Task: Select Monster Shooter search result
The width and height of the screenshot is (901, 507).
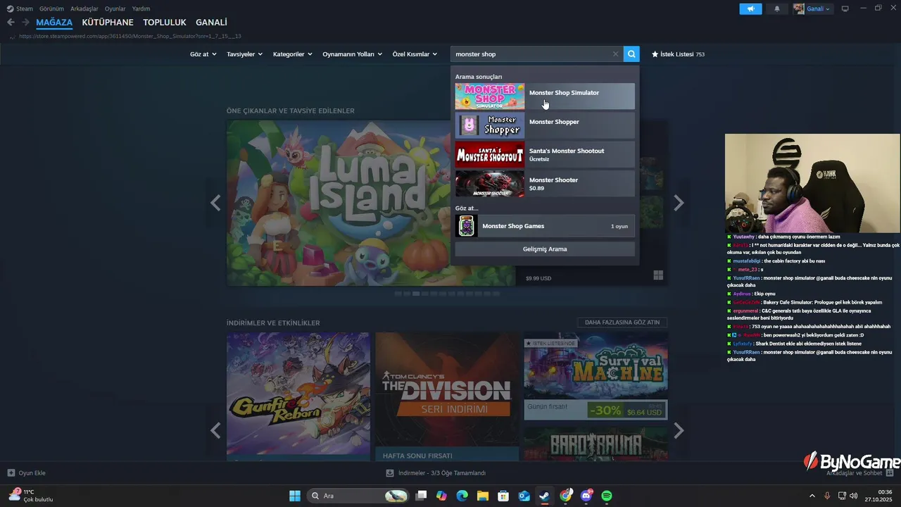Action: [x=545, y=184]
